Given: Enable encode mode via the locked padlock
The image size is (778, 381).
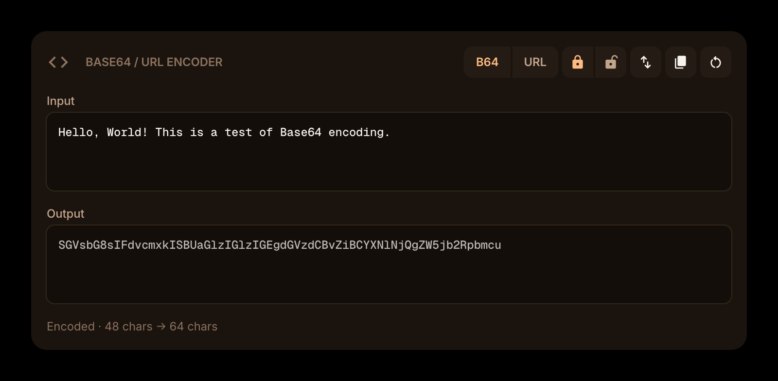Looking at the screenshot, I should coord(578,62).
